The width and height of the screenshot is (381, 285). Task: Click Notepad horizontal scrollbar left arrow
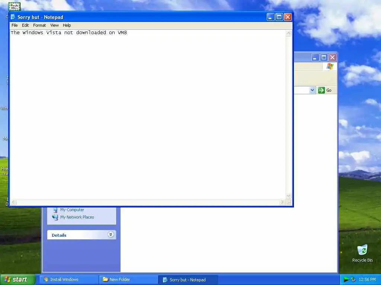tap(14, 202)
